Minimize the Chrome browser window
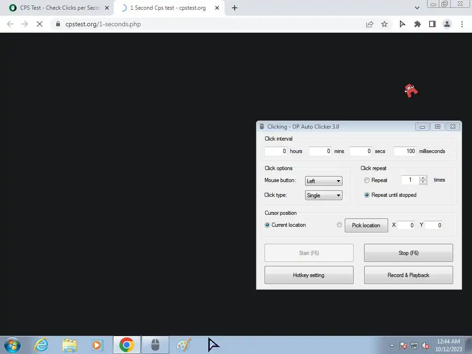This screenshot has height=354, width=472. click(x=433, y=4)
